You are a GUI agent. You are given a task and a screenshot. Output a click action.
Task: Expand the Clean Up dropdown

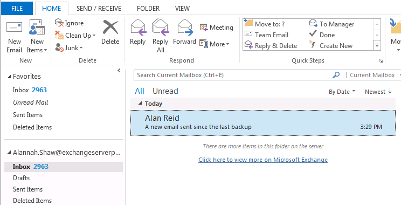click(75, 35)
